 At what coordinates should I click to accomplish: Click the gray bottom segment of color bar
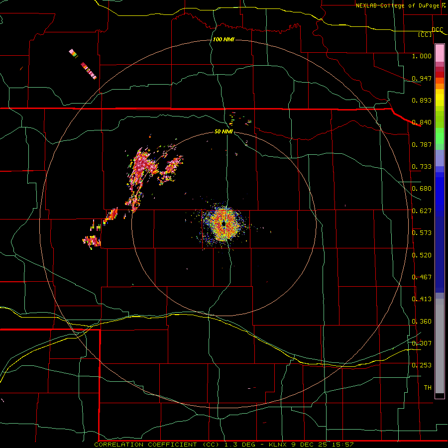point(440,346)
